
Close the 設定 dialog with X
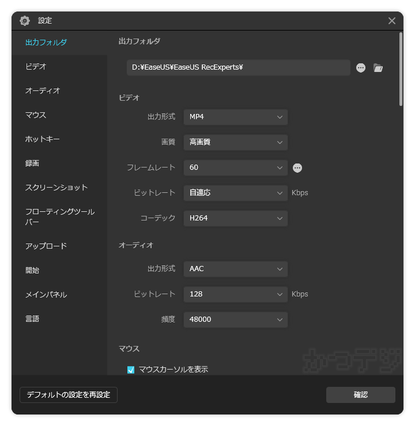point(391,21)
